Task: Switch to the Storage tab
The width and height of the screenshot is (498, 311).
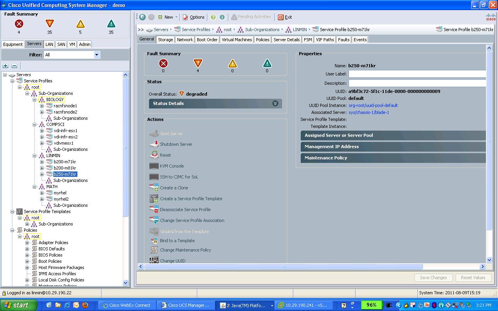Action: 165,40
